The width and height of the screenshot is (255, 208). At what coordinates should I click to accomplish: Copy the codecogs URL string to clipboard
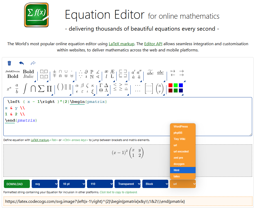(x=128, y=202)
